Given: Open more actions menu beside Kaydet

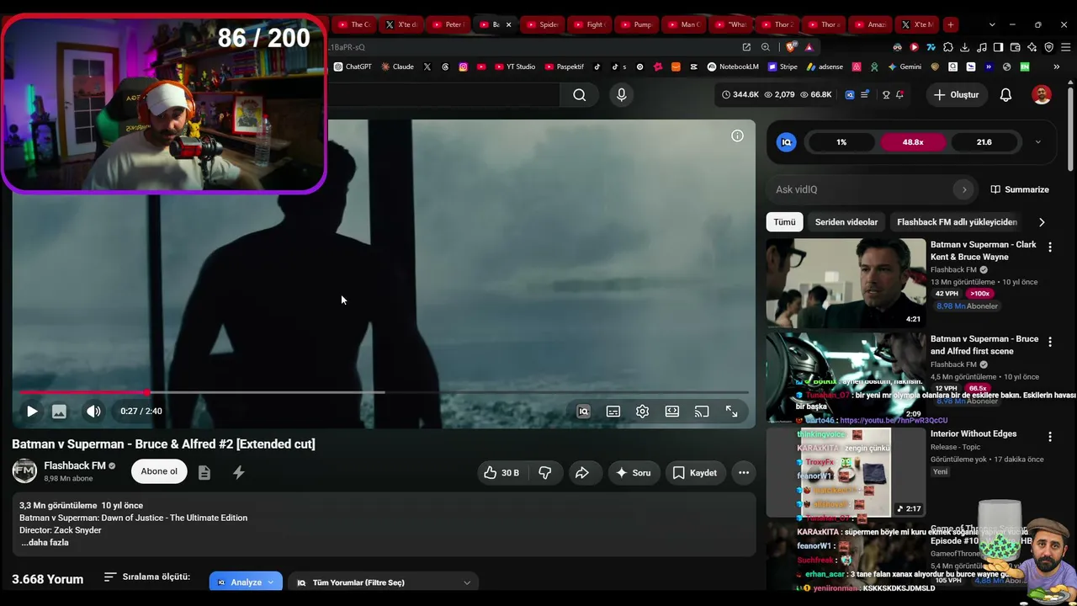Looking at the screenshot, I should click(x=744, y=473).
